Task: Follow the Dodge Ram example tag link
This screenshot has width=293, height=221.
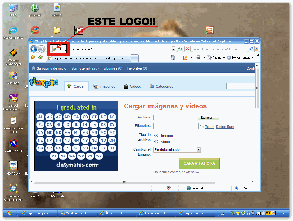Action: [225, 127]
